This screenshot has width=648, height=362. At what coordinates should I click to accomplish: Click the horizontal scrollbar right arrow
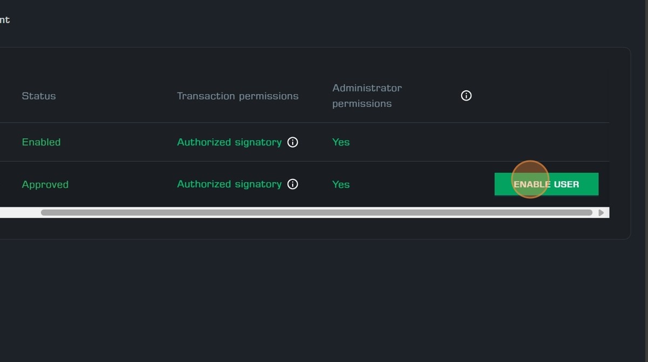click(601, 212)
